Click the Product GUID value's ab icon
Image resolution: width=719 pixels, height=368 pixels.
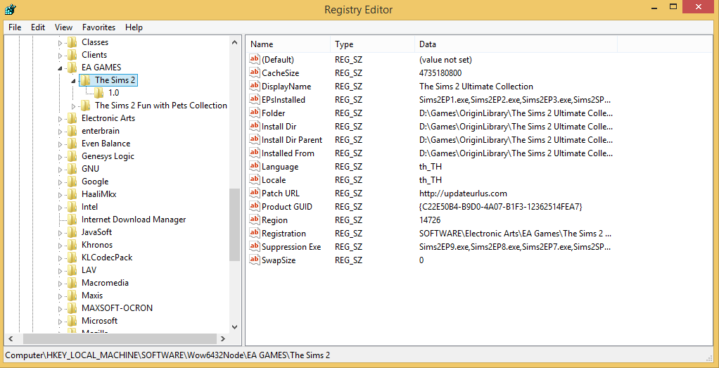pos(255,206)
